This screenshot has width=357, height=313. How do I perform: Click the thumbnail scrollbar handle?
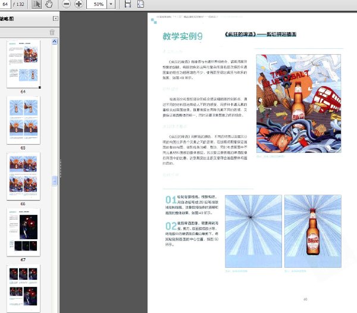click(x=54, y=181)
